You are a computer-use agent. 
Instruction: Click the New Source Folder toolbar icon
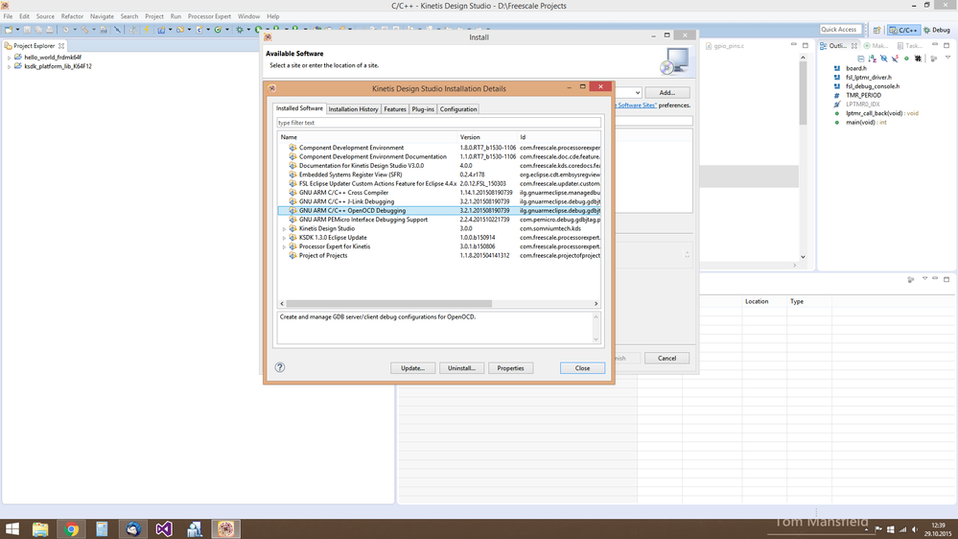180,30
